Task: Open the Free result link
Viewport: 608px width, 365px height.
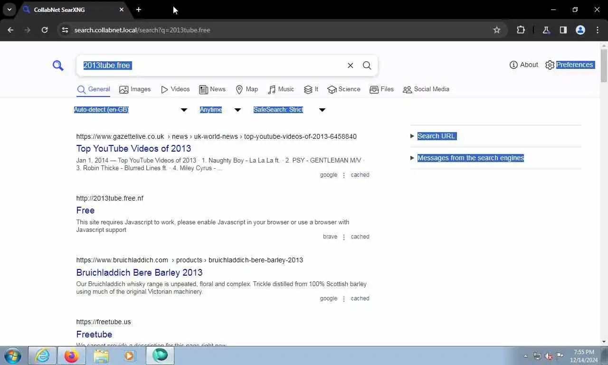Action: [x=85, y=211]
